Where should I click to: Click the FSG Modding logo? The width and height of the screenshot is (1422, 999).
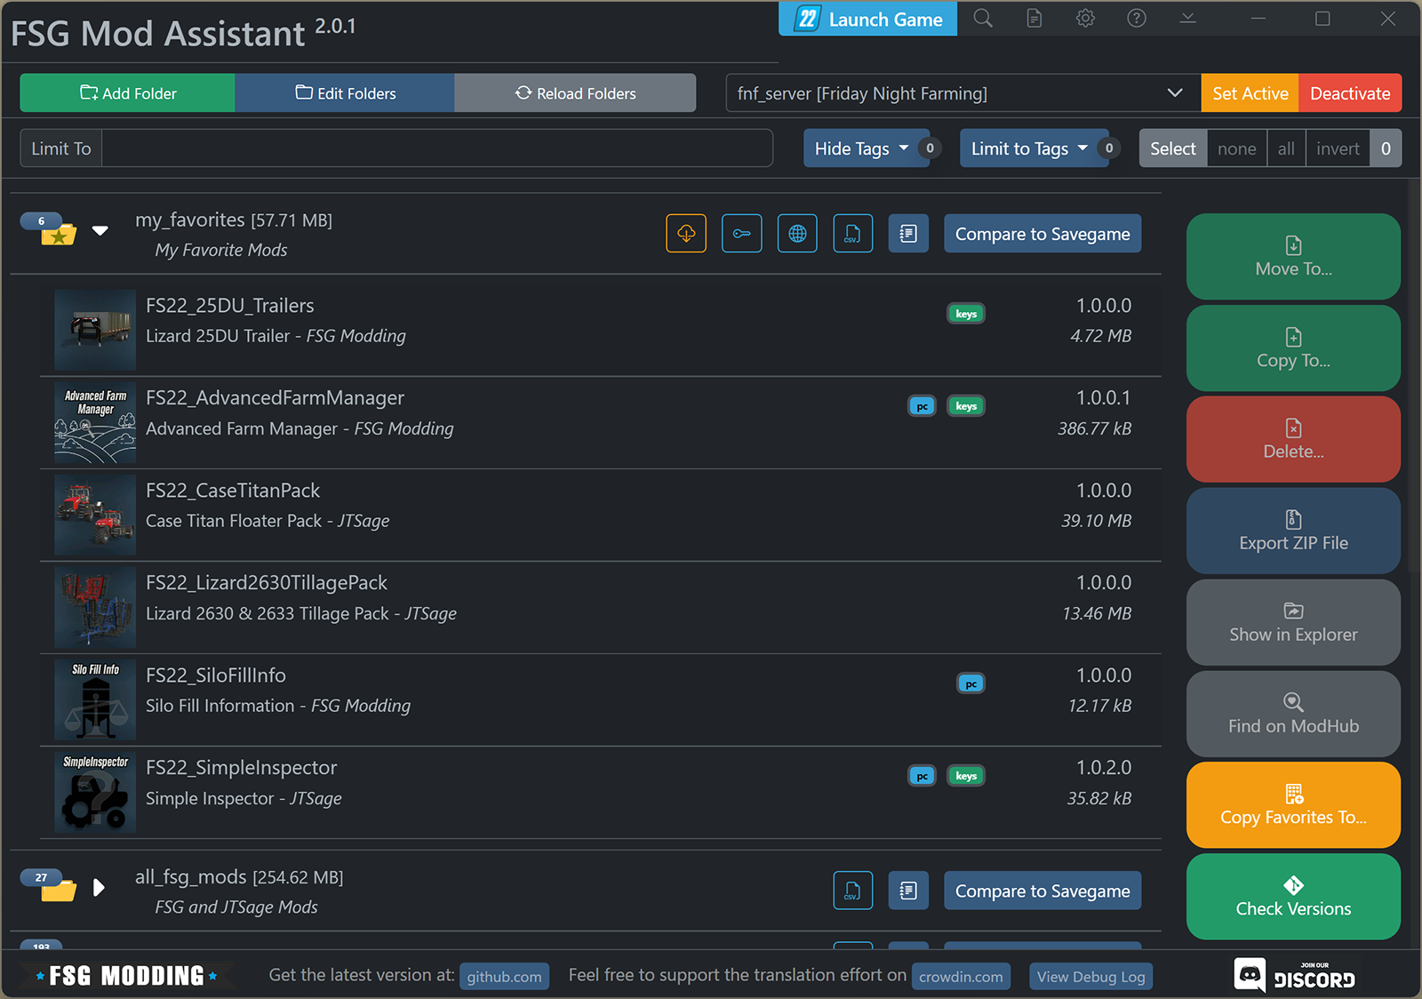point(126,976)
